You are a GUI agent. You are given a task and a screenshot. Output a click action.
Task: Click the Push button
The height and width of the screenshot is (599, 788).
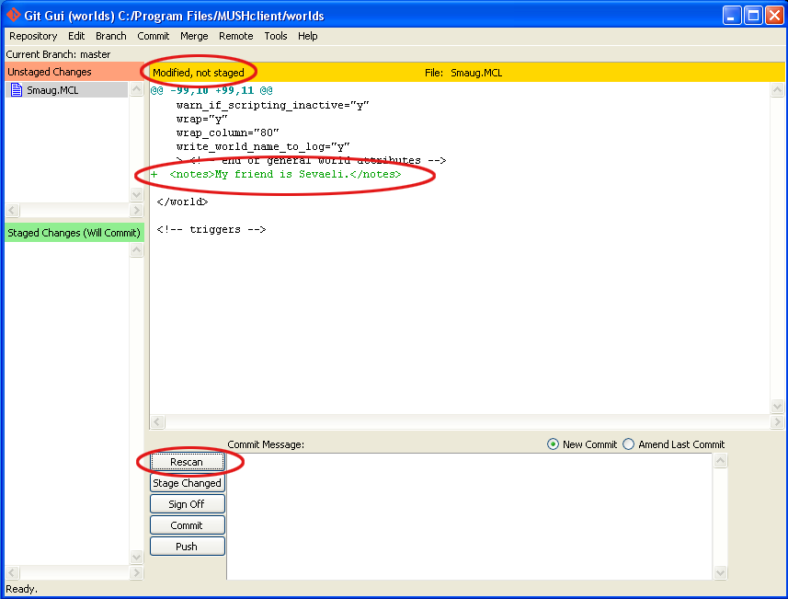[187, 547]
